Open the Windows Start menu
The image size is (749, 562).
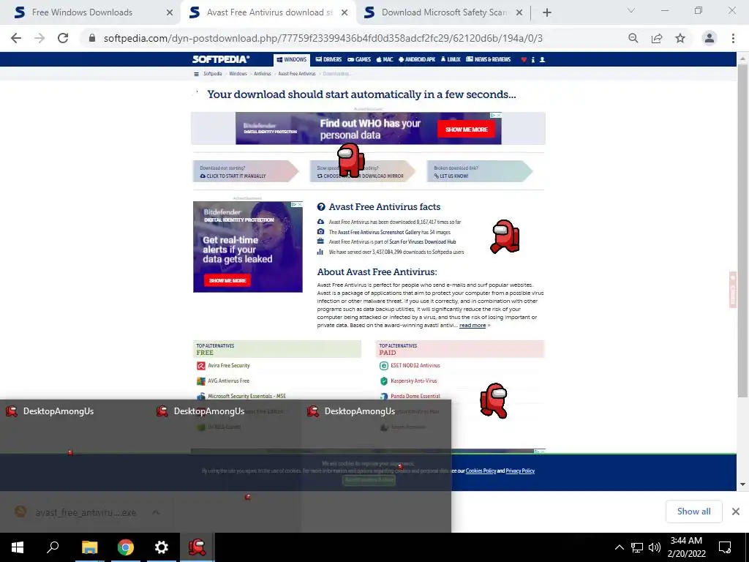pos(18,547)
